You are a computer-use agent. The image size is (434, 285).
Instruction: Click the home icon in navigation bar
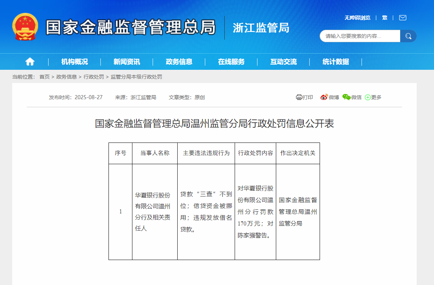point(29,62)
